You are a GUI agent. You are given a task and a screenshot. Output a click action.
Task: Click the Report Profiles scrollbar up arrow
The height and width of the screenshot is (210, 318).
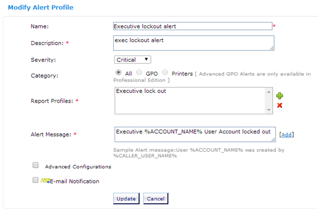point(269,92)
